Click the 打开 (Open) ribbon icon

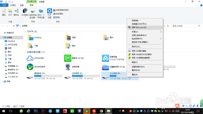[x=10, y=12]
